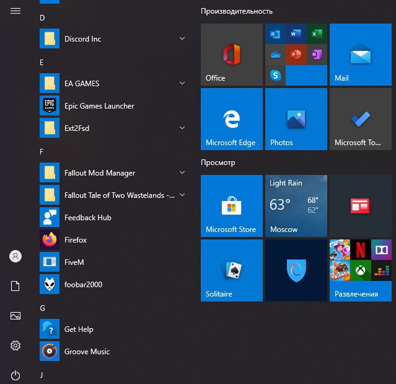
Task: Open the Hotspot Shield tile
Action: coord(296,270)
